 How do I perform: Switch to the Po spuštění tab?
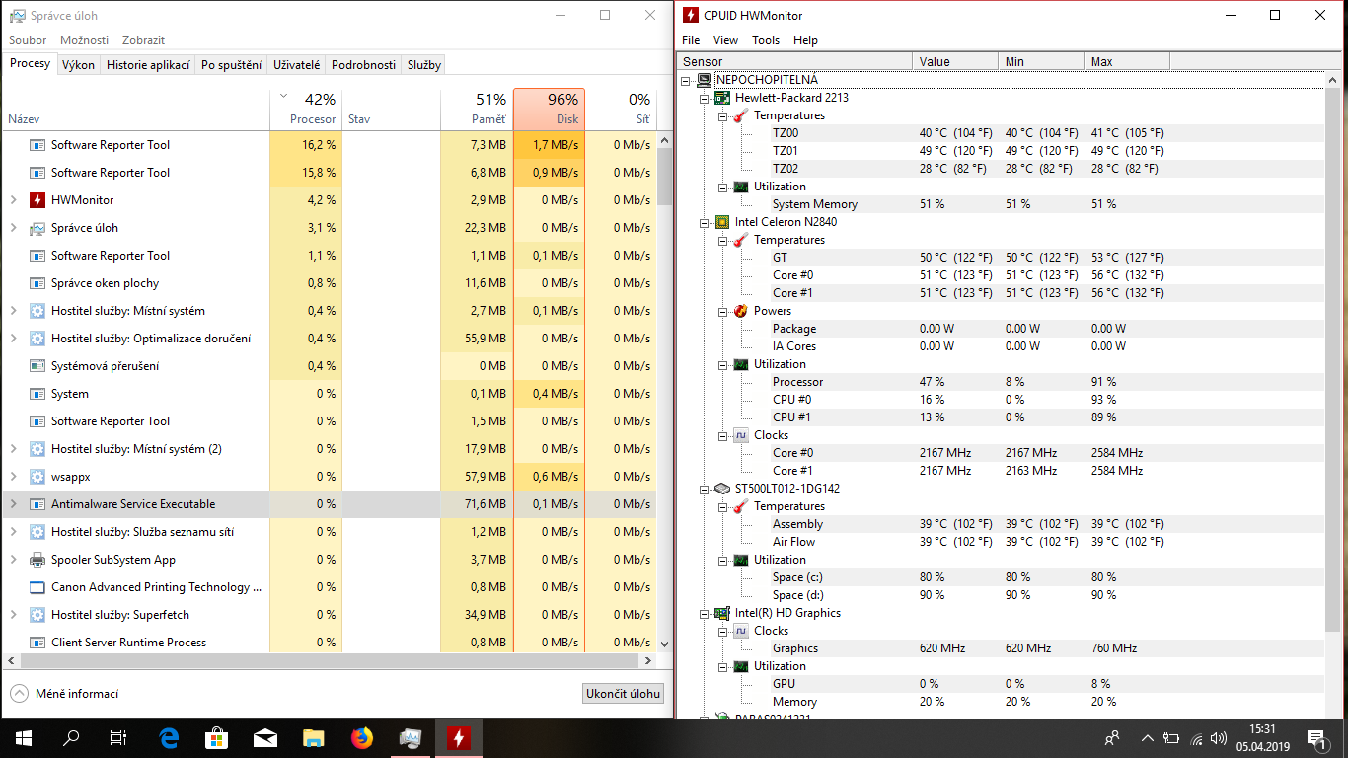pyautogui.click(x=231, y=65)
